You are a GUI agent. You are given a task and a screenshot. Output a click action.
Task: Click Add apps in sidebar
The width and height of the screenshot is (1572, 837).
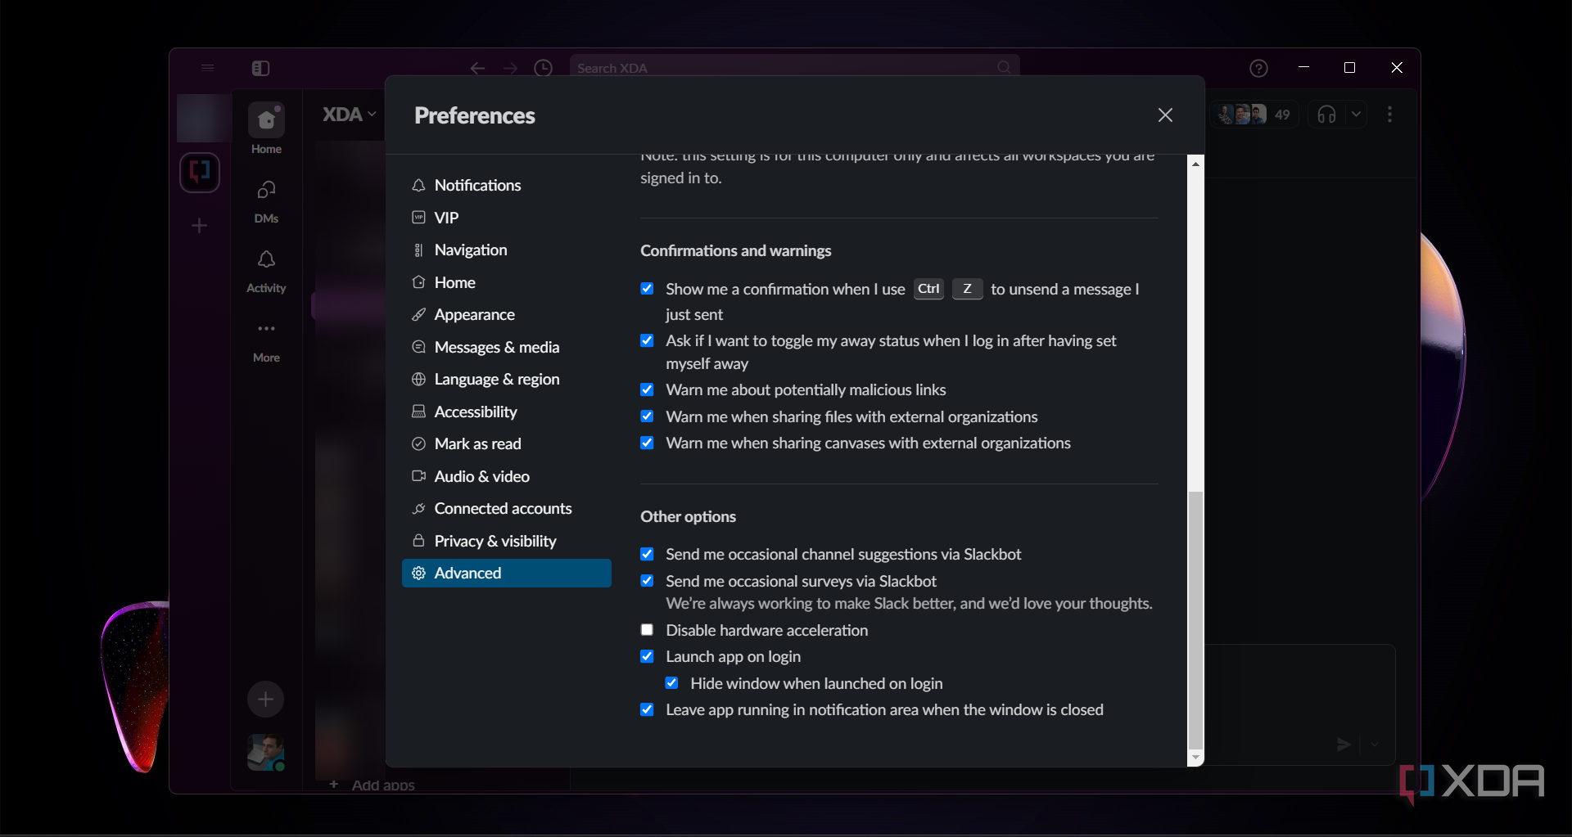(373, 785)
